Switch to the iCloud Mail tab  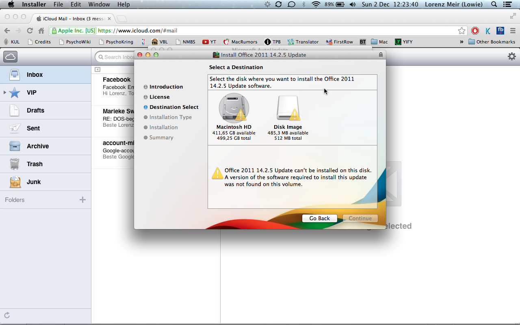(73, 19)
